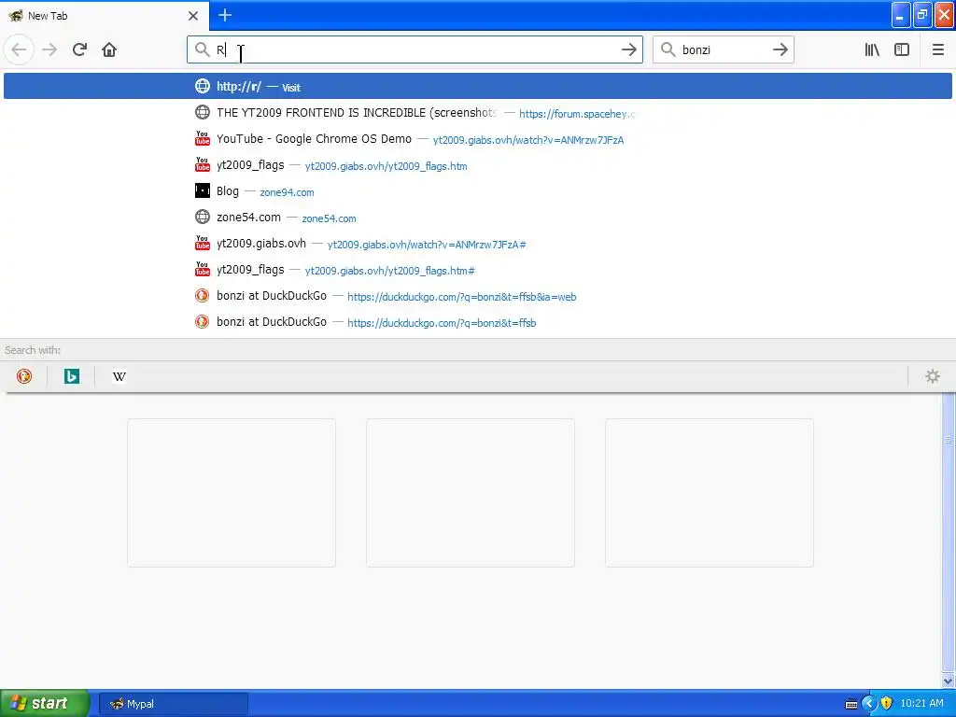
Task: Open search settings gear icon
Action: (933, 376)
